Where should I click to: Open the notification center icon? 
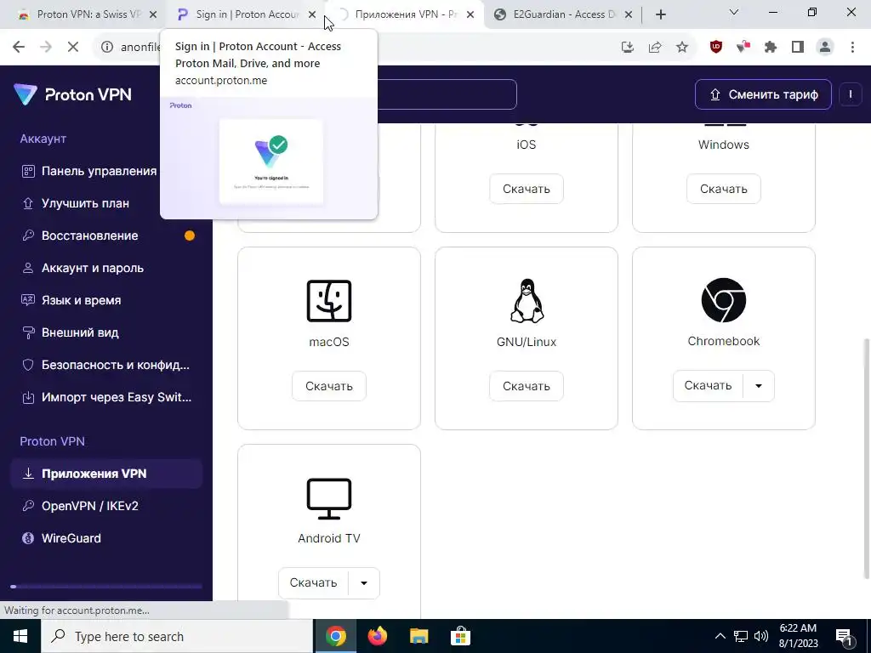(844, 636)
